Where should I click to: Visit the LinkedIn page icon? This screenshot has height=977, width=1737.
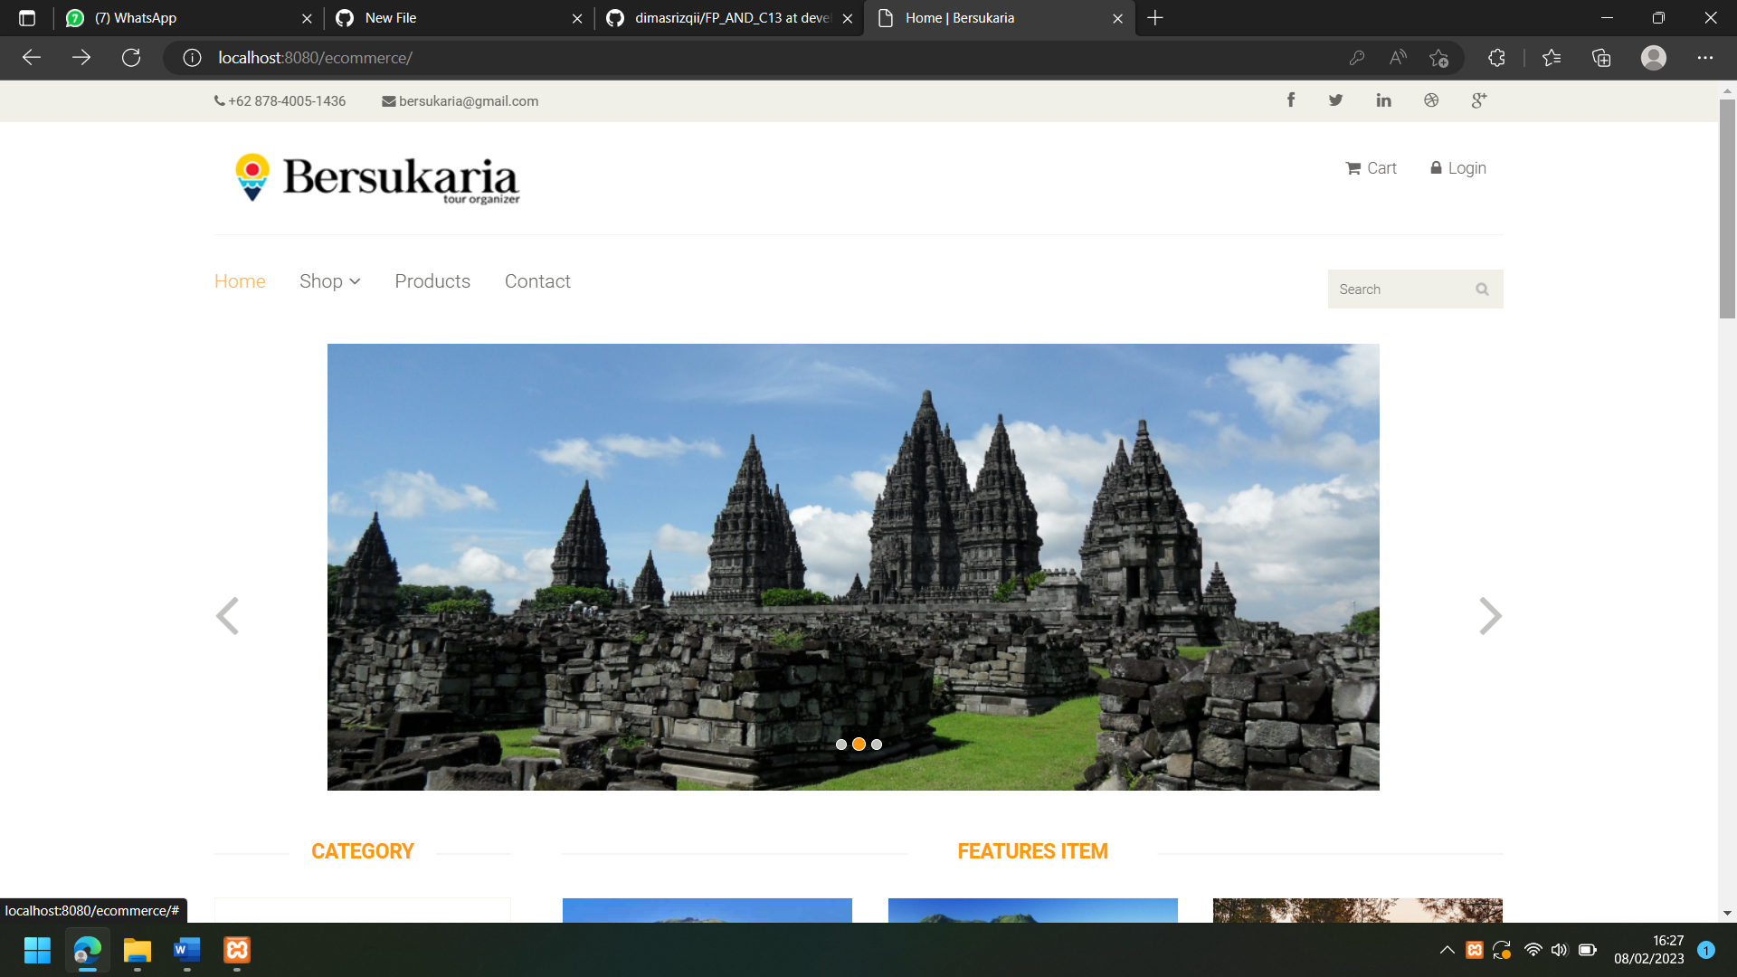click(x=1383, y=100)
